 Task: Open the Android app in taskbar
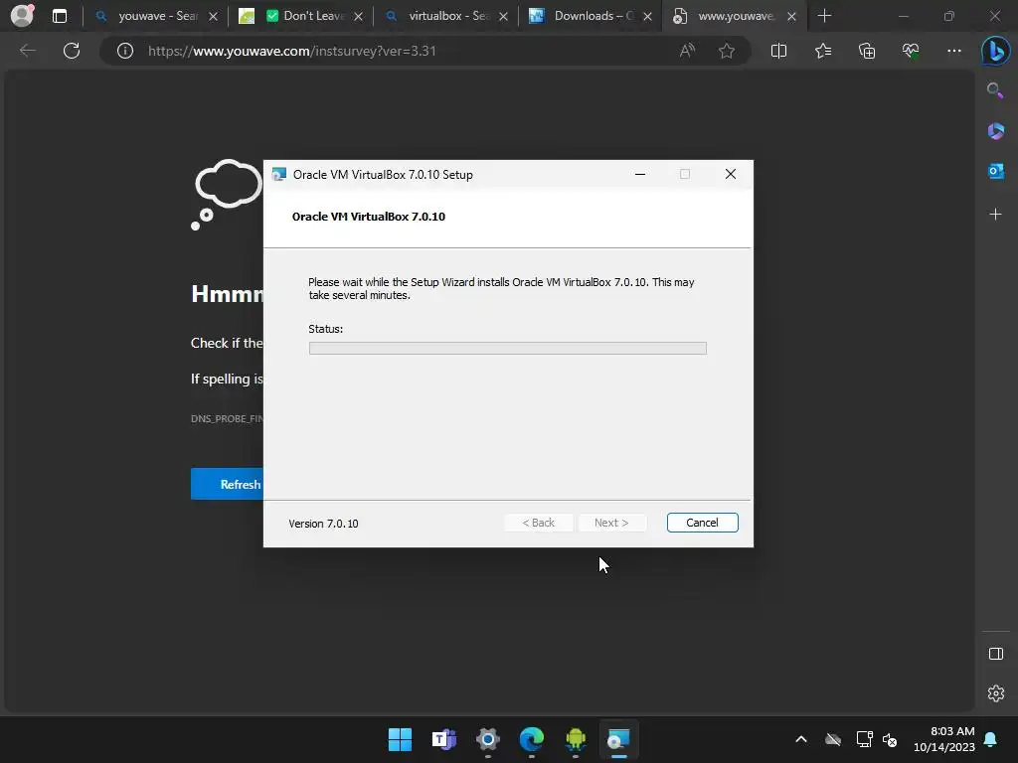[576, 739]
